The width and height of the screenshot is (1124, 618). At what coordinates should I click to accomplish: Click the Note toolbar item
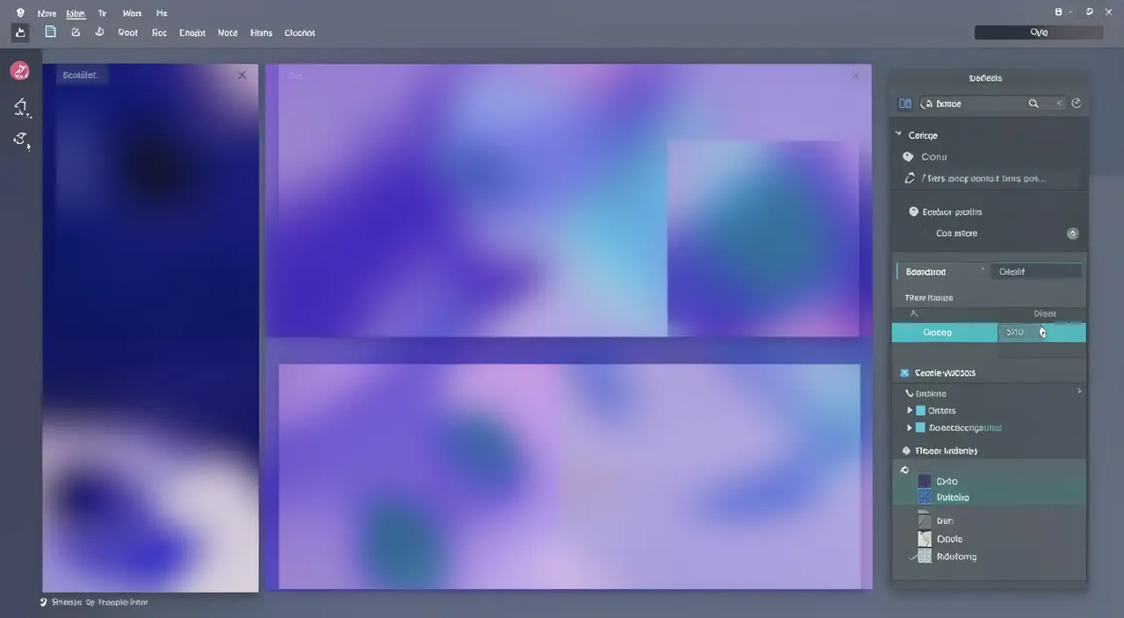click(227, 32)
